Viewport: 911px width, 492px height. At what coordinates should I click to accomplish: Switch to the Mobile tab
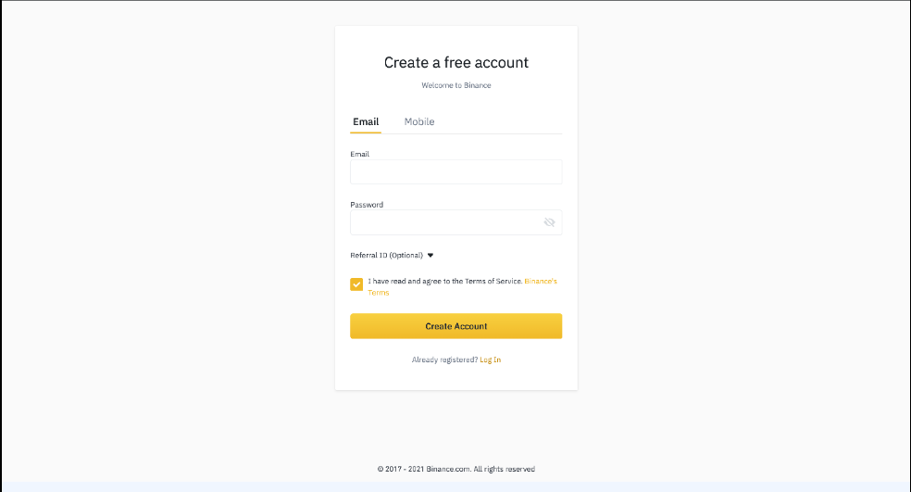coord(419,121)
